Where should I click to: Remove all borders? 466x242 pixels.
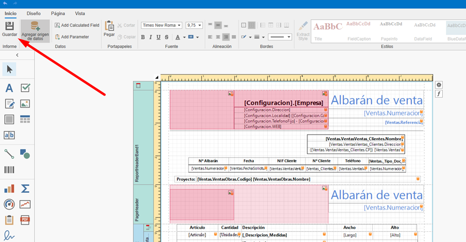tap(251, 25)
